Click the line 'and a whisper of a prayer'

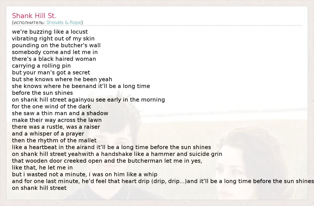48,134
